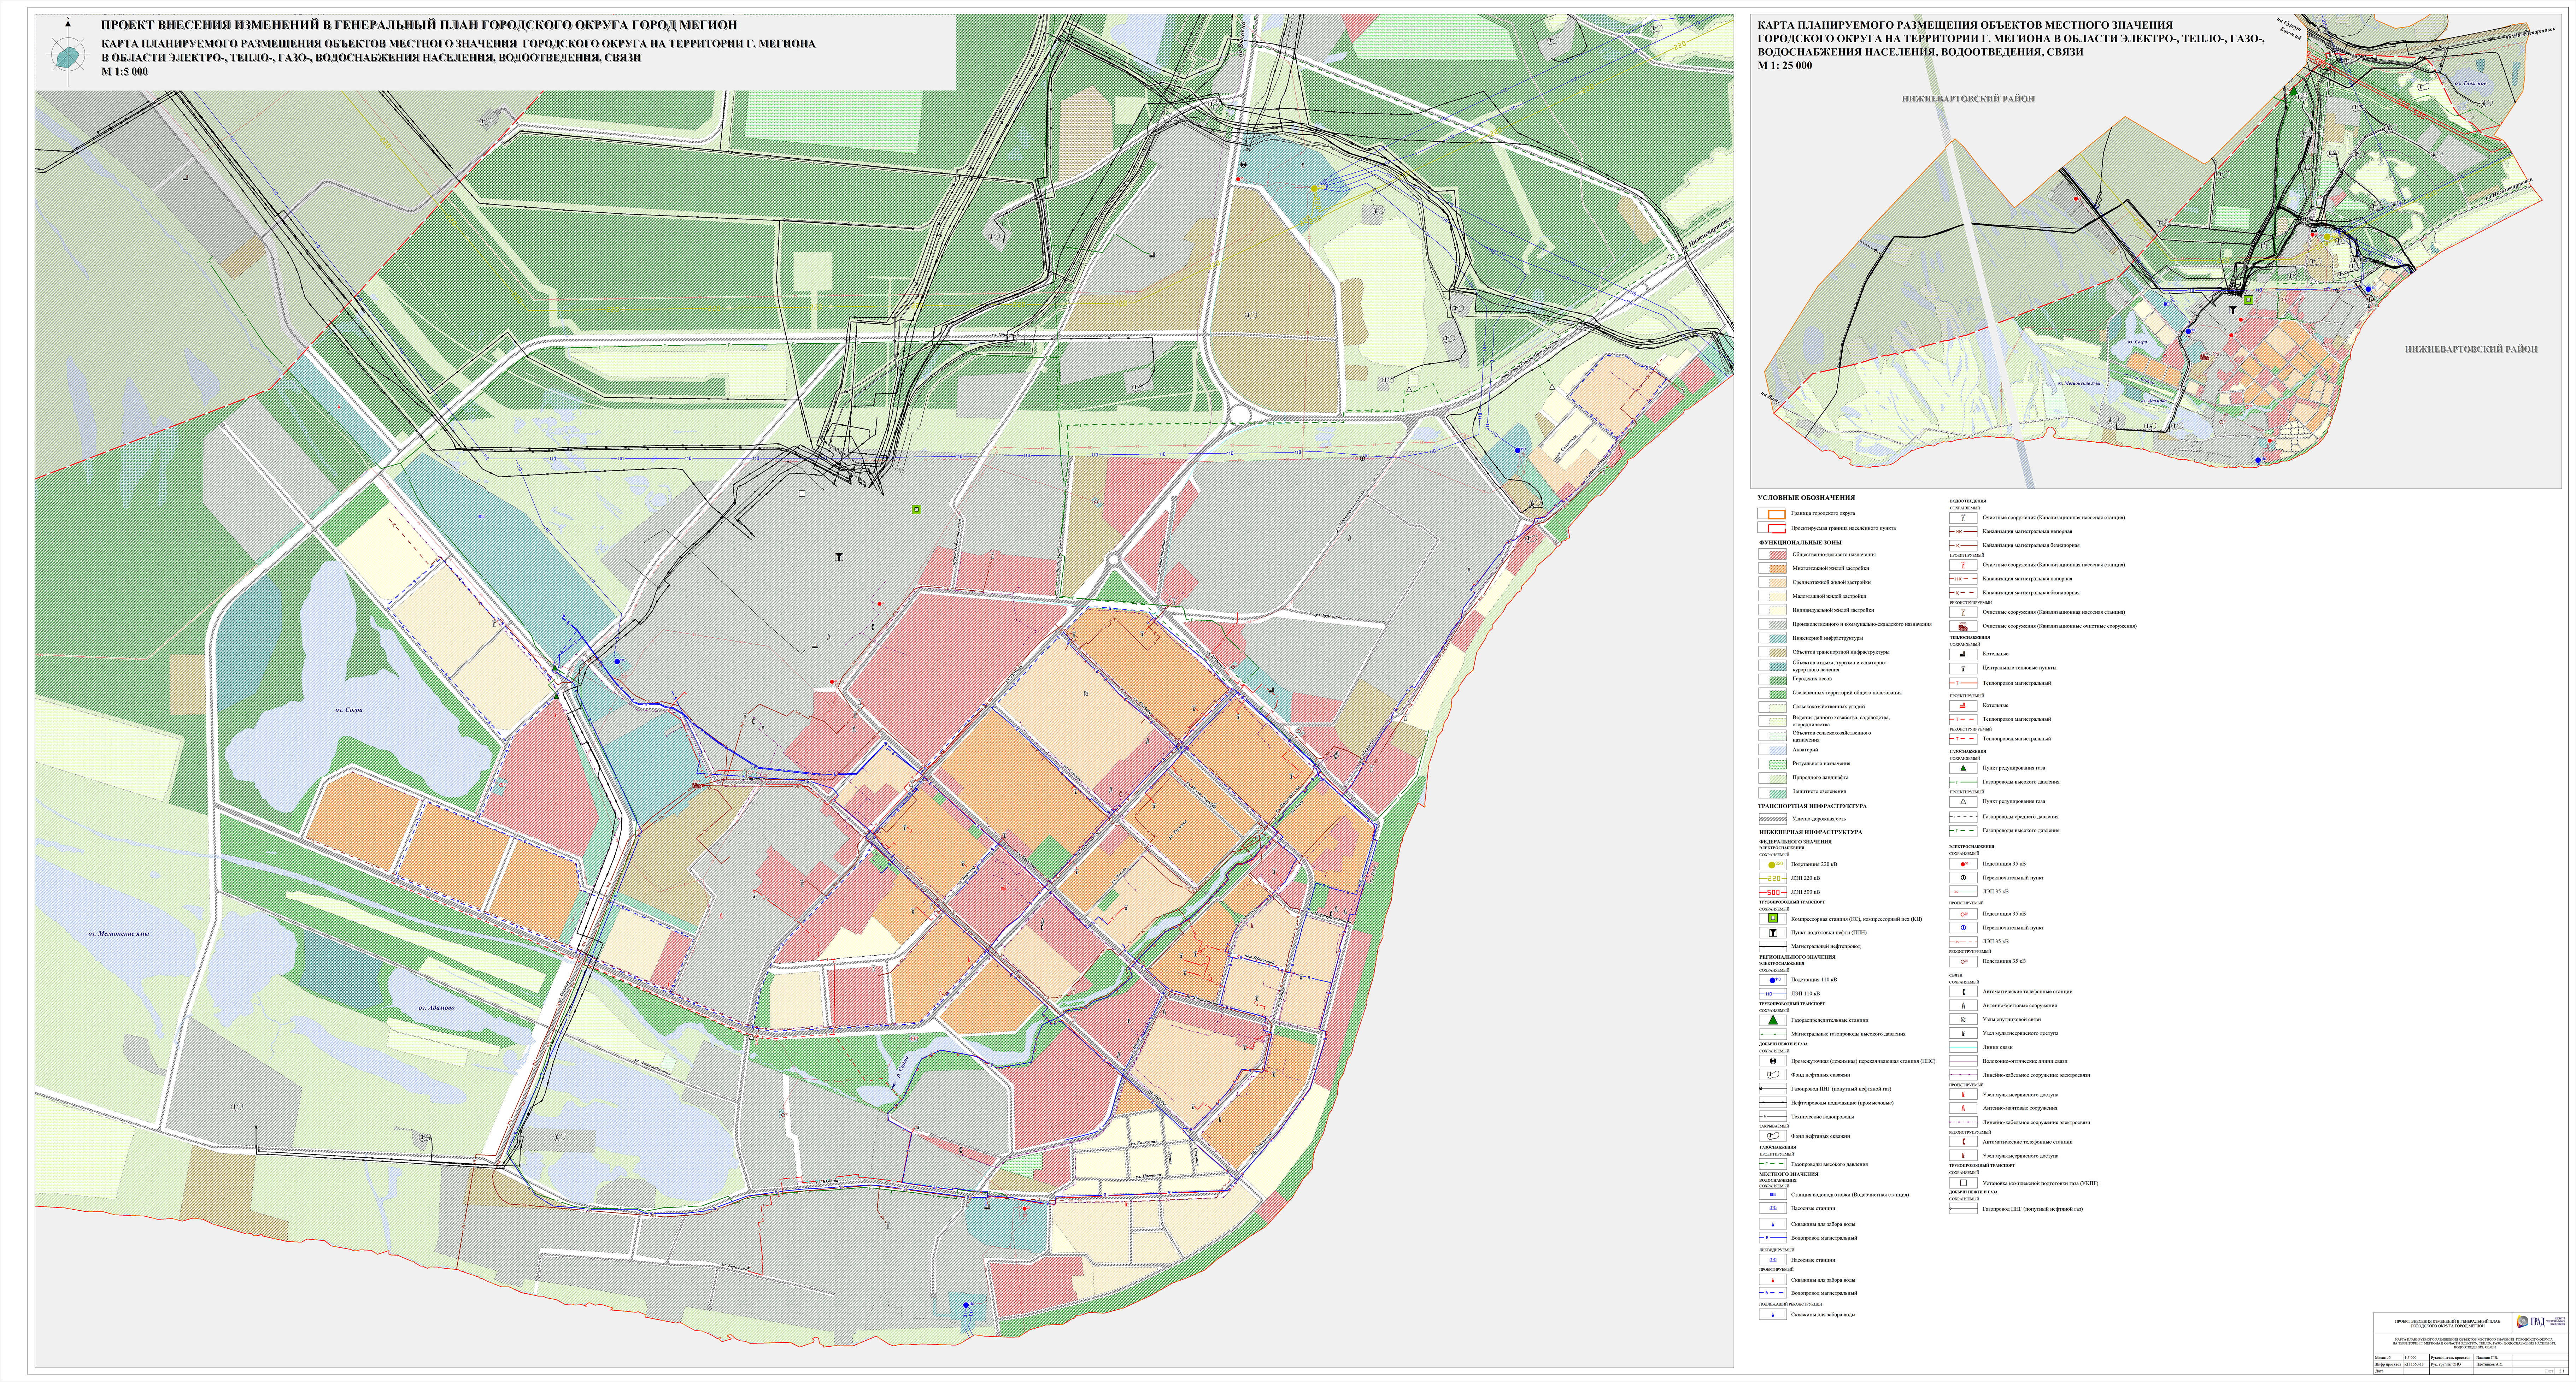Click the 'ТРАНСПОРТНАЯ ИНФРАСТРУКТУРА' legend heading
Viewport: 2576px width, 1382px height.
(1812, 807)
